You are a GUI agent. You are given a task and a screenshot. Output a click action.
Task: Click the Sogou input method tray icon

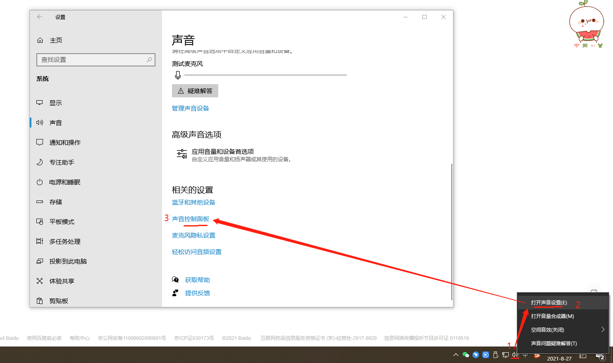(x=537, y=355)
